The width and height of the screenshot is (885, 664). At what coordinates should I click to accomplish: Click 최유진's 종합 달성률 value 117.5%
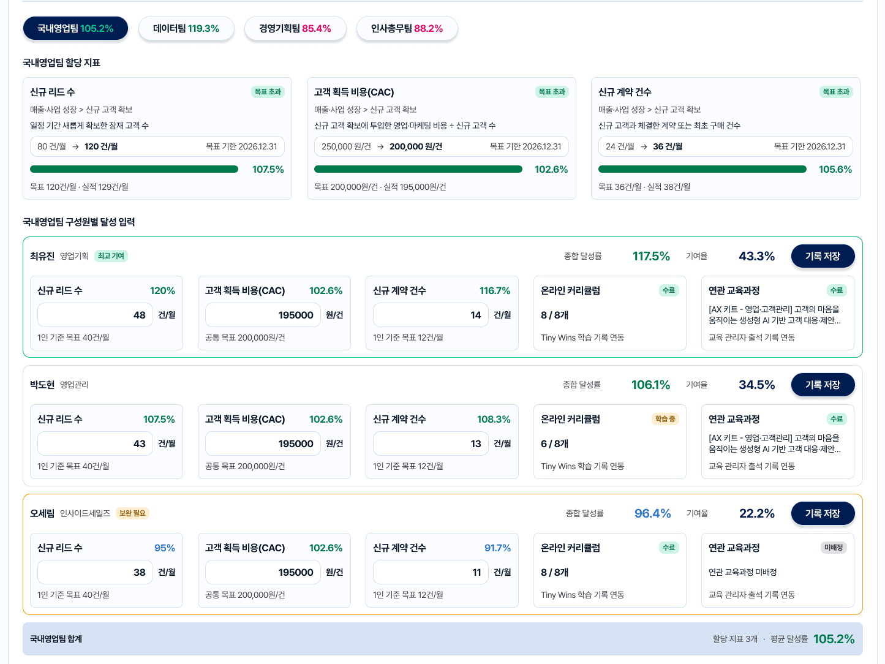pos(651,256)
